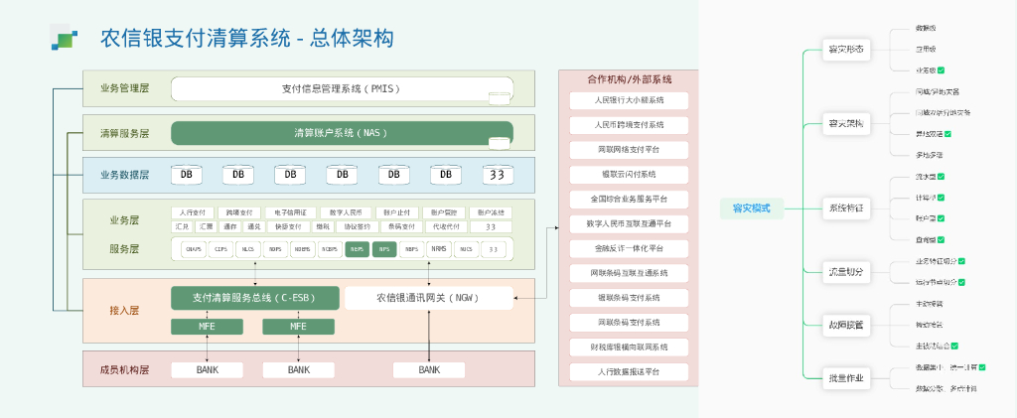Select the 容灾模式 root node
The image size is (1017, 418).
pos(752,209)
